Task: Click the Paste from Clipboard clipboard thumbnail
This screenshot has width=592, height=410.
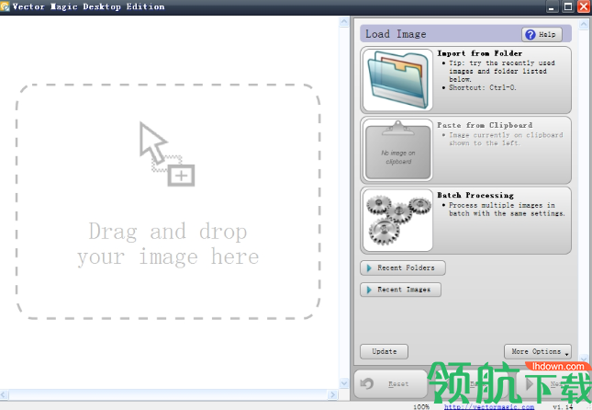Action: (x=398, y=150)
